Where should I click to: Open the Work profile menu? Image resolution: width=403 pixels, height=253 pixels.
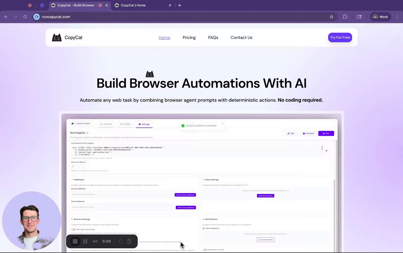click(381, 17)
